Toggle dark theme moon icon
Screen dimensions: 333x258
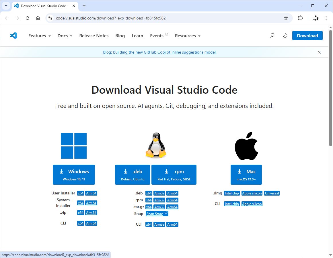pos(285,36)
